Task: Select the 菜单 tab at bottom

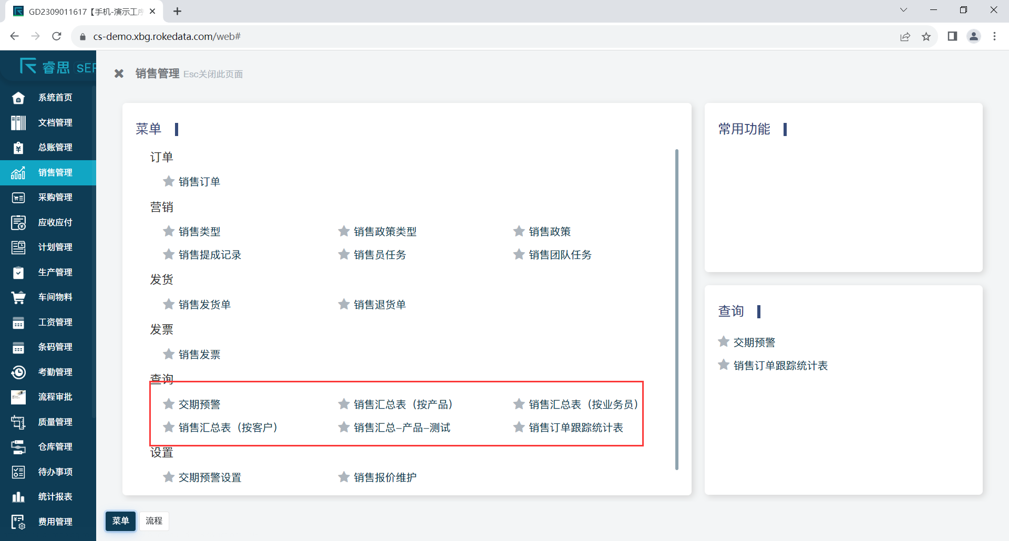Action: [x=120, y=521]
